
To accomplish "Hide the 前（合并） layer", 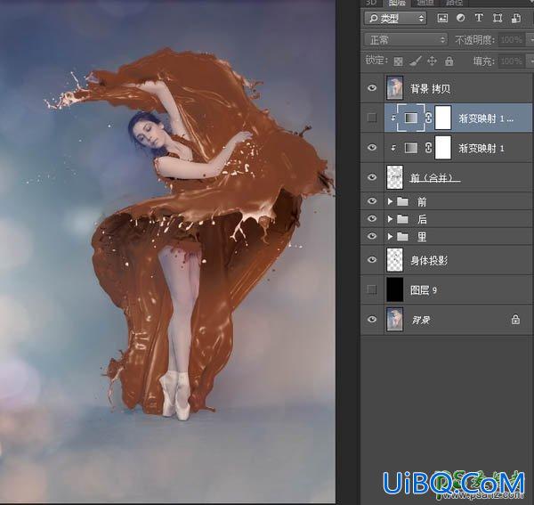I will coord(372,177).
